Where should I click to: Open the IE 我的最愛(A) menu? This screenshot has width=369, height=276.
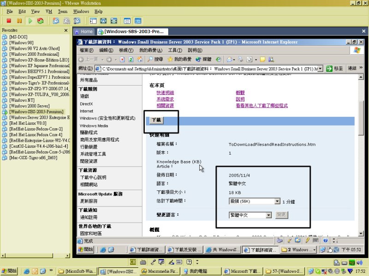click(x=151, y=50)
